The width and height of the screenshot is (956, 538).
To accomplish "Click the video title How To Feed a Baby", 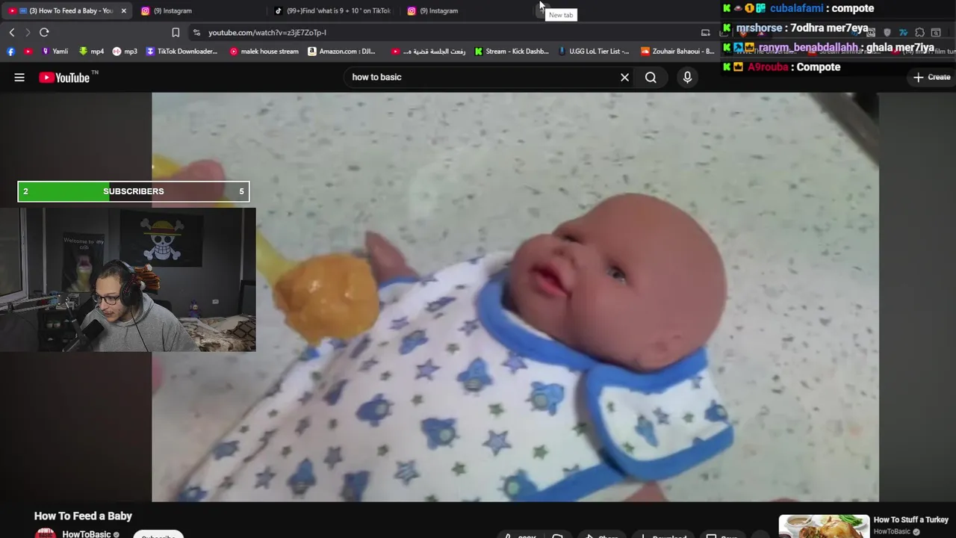I will click(x=83, y=516).
